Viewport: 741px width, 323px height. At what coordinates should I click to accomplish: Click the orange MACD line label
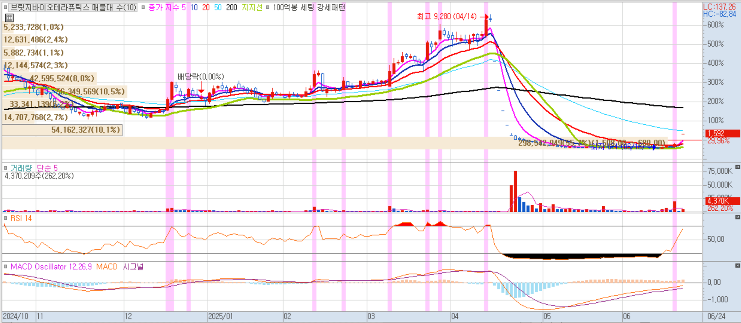[107, 266]
